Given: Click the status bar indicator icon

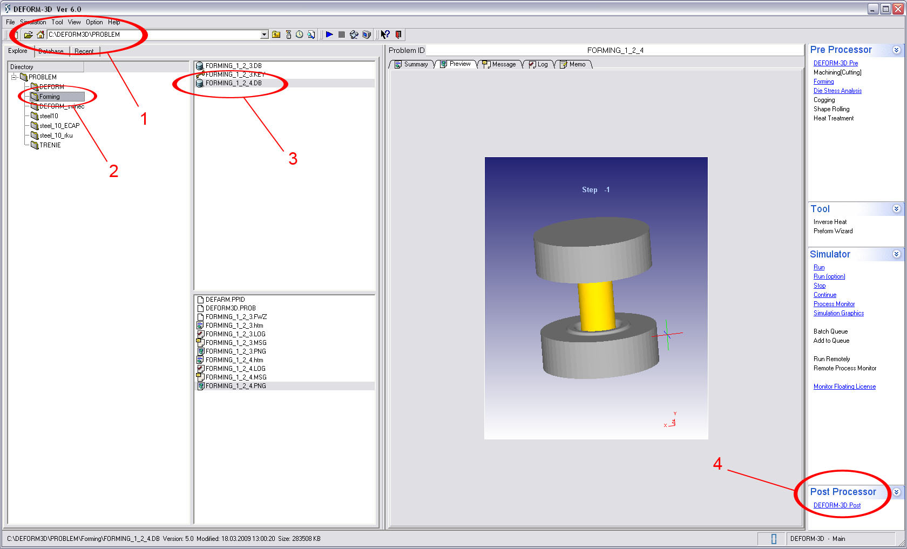Looking at the screenshot, I should point(774,539).
